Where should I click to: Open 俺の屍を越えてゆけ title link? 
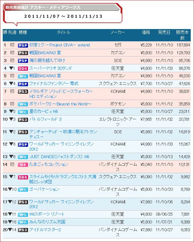coord(47,60)
